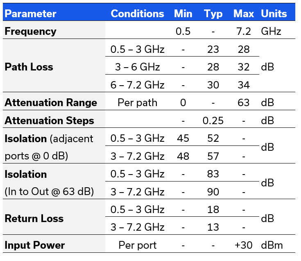Screen dimensions: 301x261
Task: Click the Per port condition cell
Action: tap(137, 245)
